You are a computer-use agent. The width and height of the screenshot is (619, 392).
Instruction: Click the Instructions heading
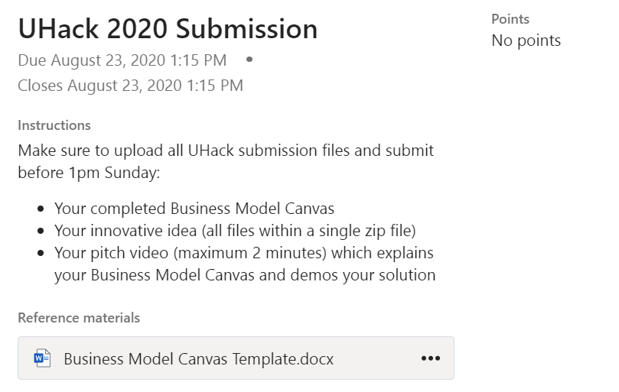pyautogui.click(x=54, y=125)
